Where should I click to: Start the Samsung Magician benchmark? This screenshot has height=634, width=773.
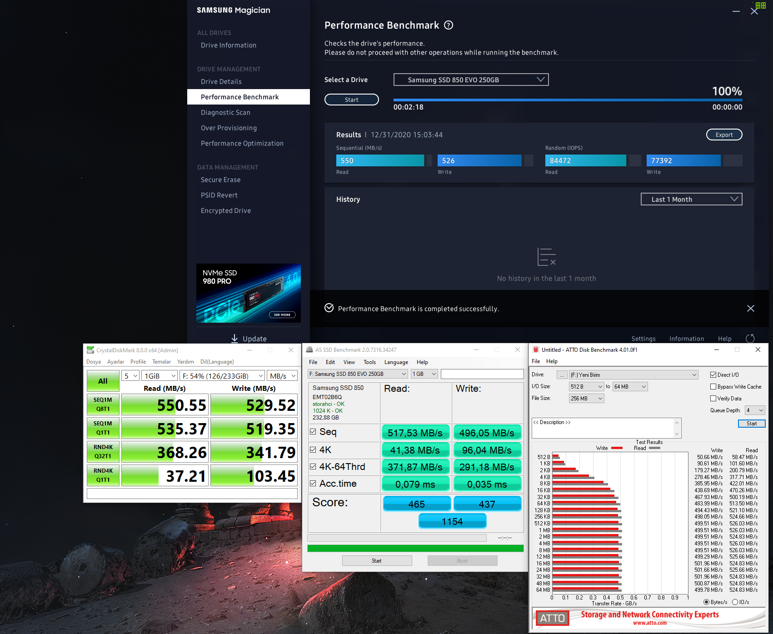[x=352, y=100]
